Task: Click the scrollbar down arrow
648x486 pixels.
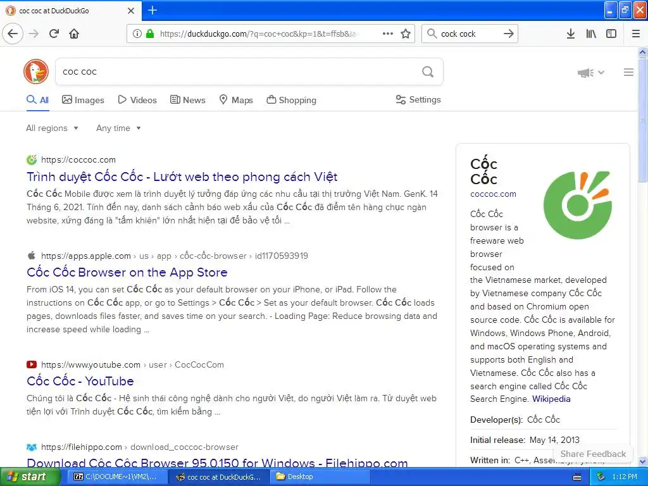Action: point(643,461)
